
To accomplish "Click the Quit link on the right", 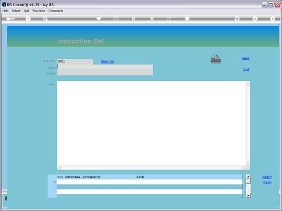I will point(246,69).
